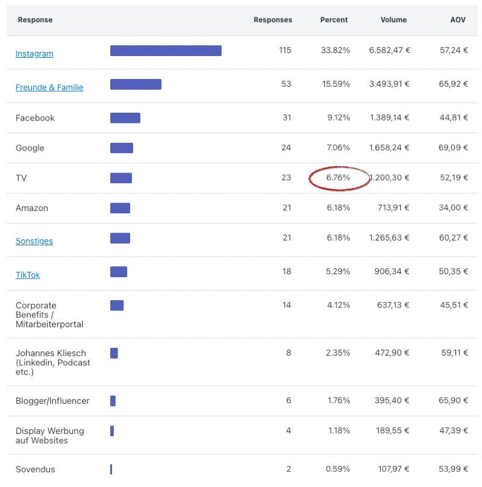This screenshot has width=482, height=487.
Task: Click the Instagram bar in the chart
Action: [x=166, y=51]
